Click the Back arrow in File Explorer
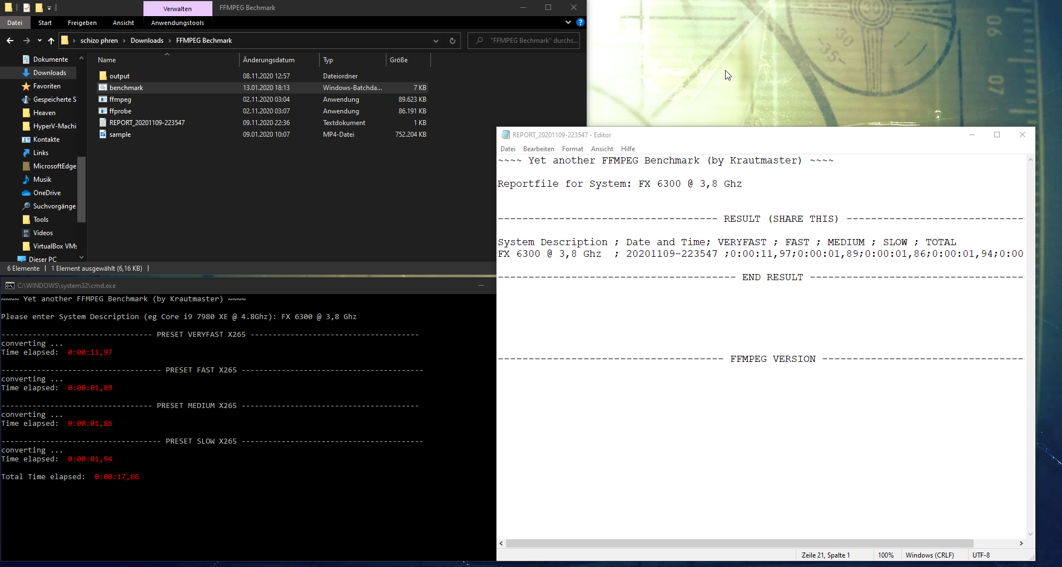This screenshot has width=1062, height=567. click(x=10, y=41)
